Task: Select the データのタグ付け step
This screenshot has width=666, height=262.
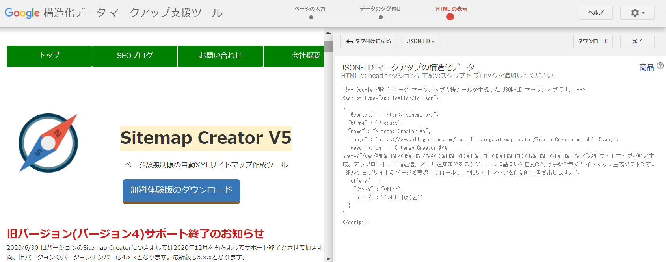Action: [x=380, y=12]
